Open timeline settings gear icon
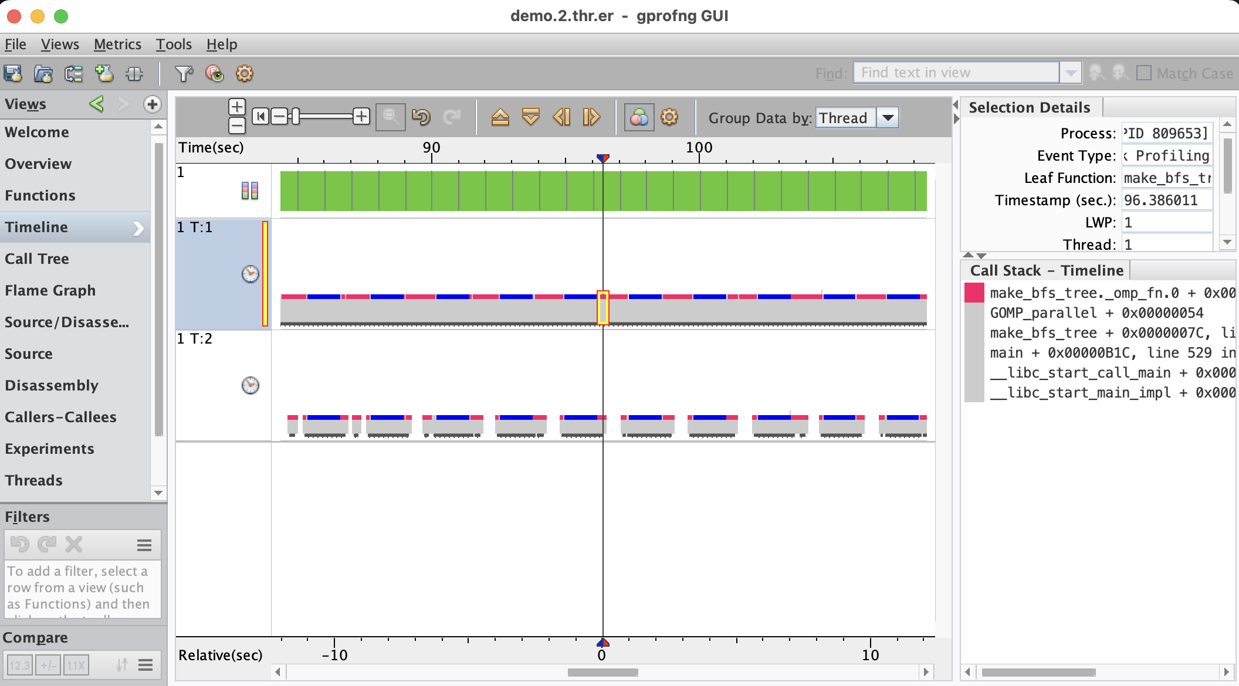 669,117
